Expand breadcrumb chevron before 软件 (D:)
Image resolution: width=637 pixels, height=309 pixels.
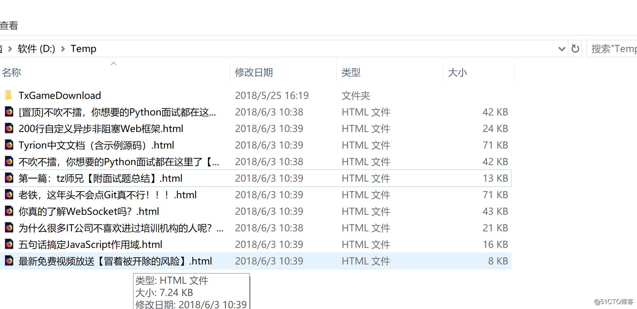click(10, 49)
